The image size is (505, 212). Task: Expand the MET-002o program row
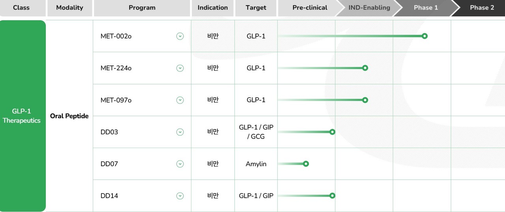point(180,36)
